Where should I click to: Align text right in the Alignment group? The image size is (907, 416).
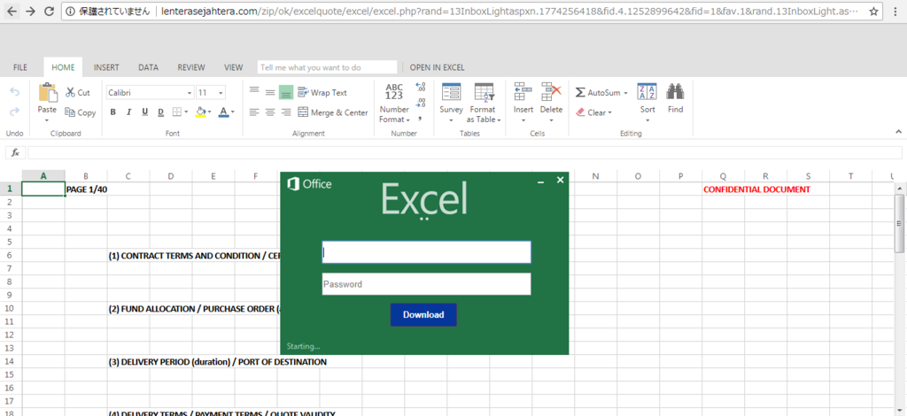(286, 112)
